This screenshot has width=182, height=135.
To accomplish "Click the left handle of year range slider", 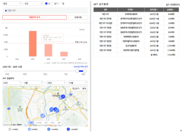I will click(77, 71).
